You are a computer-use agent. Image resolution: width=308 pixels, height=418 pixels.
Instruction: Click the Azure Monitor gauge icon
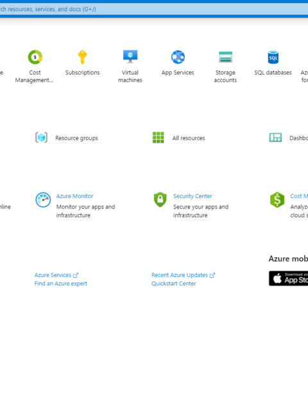(43, 199)
